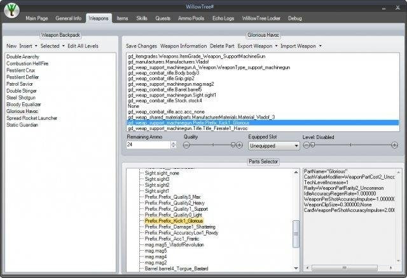407x278 pixels.
Task: Select Glorious Havoc weapon
Action: tap(22, 112)
